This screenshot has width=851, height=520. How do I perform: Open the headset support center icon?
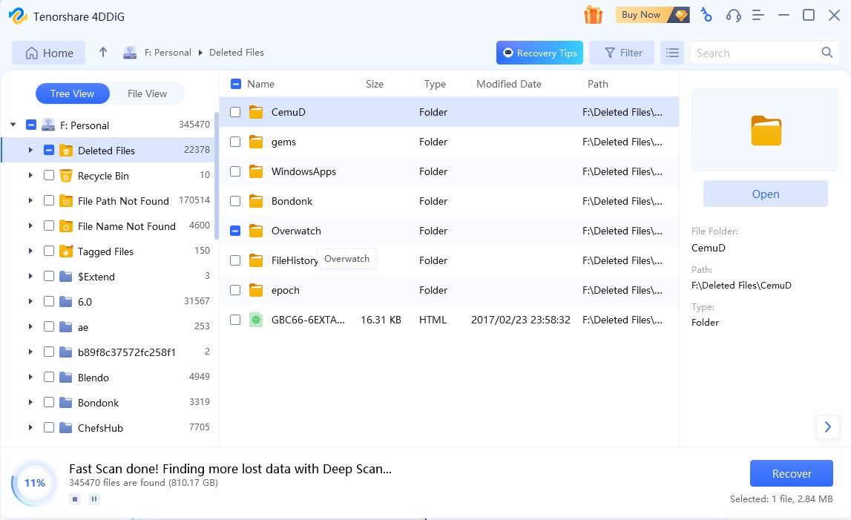[734, 15]
